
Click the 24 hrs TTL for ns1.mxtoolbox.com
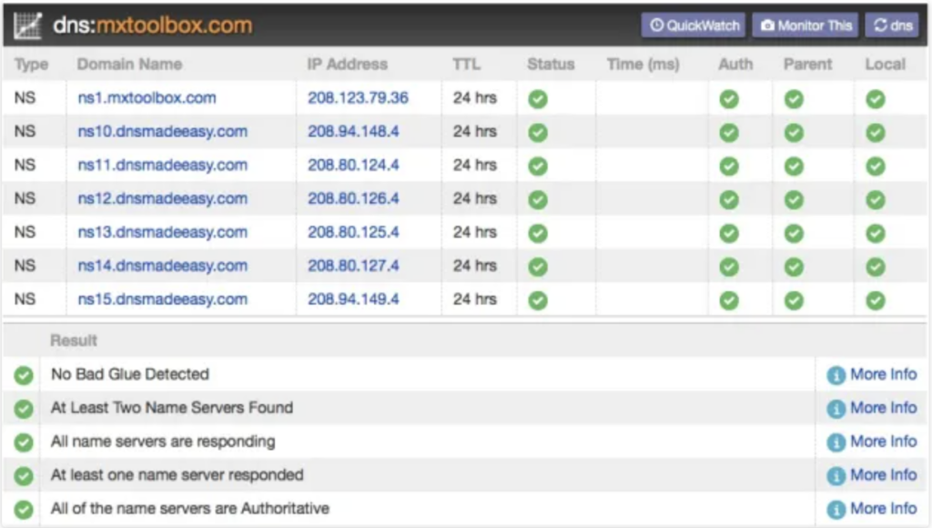coord(475,98)
